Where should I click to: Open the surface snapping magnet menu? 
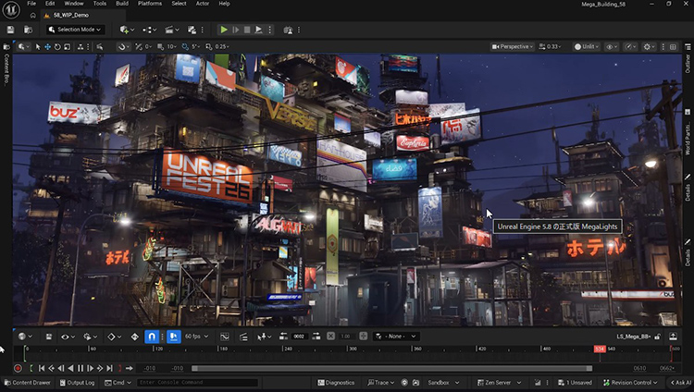[122, 46]
